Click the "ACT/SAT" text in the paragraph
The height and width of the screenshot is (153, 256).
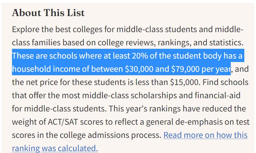click(x=63, y=122)
